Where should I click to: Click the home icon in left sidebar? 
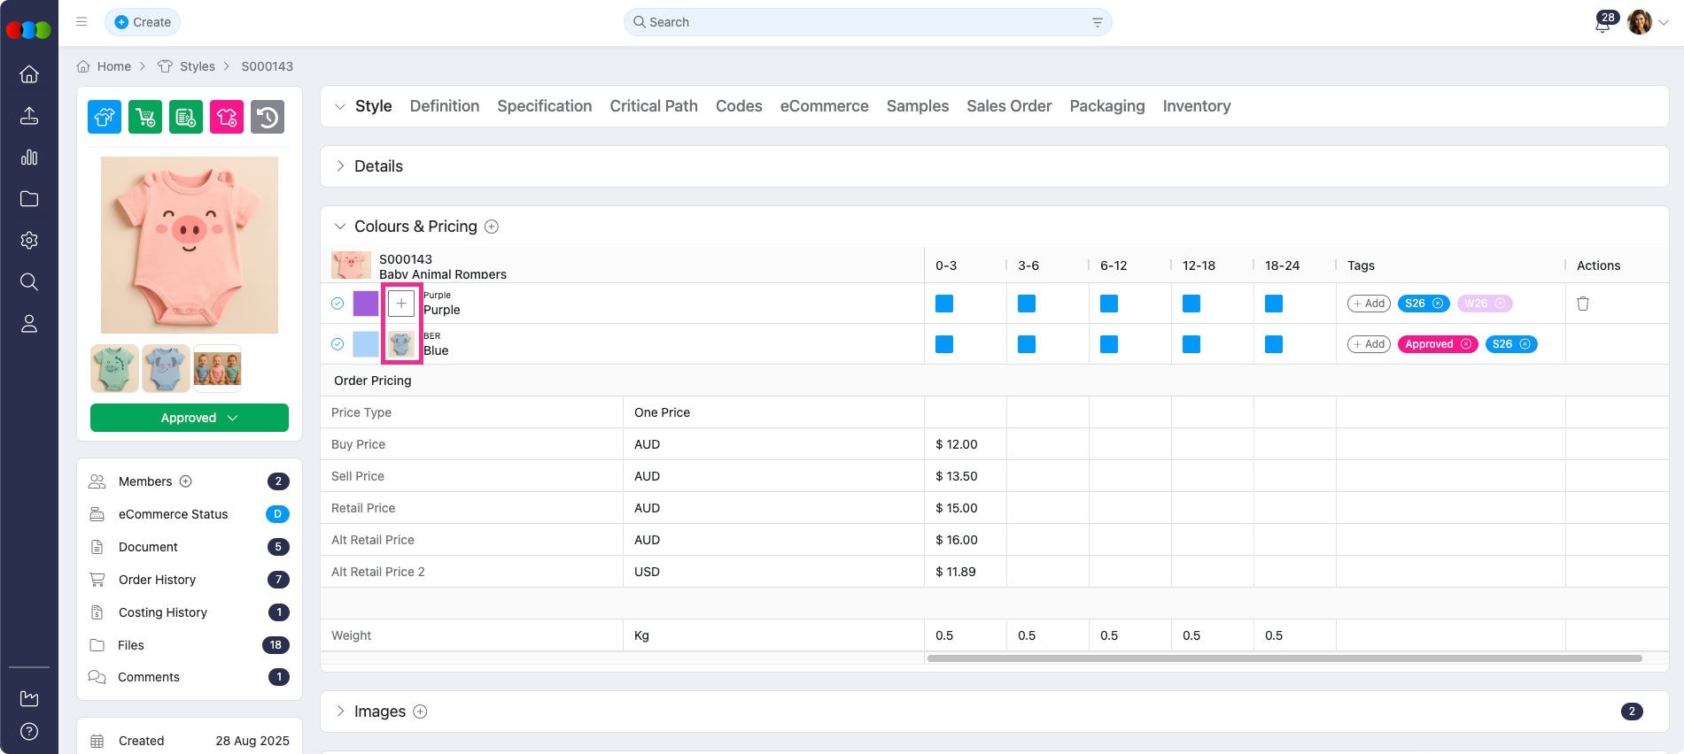tap(29, 74)
